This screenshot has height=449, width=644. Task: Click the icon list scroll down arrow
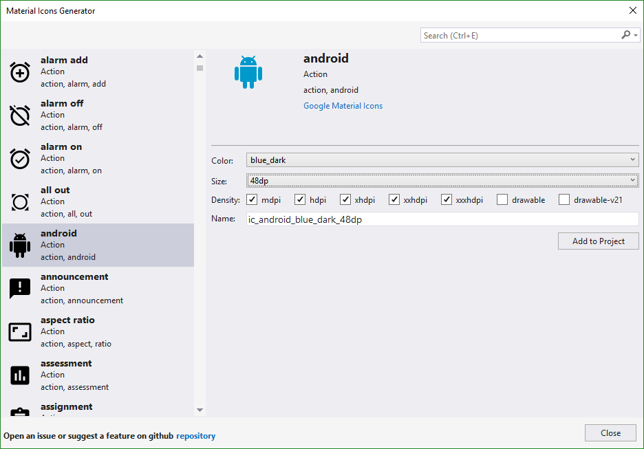coord(200,410)
